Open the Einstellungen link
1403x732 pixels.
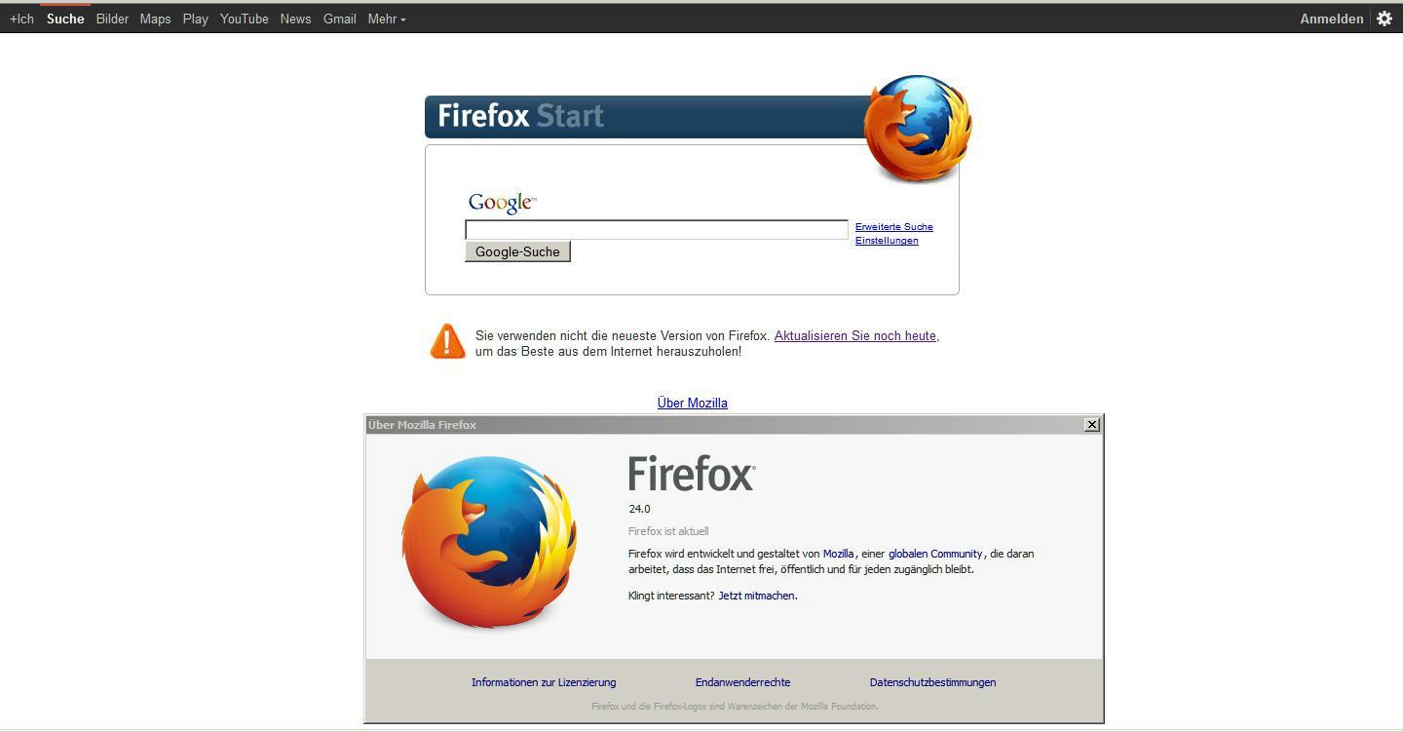(887, 240)
